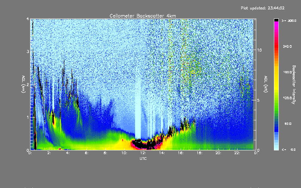Click the '4' km tick on left axis
Image resolution: width=301 pixels, height=188 pixels.
28,19
